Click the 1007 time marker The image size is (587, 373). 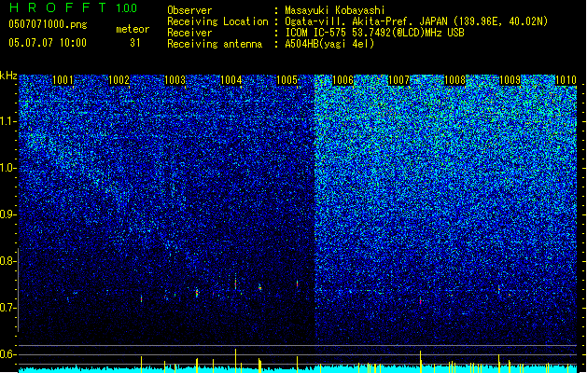(398, 80)
